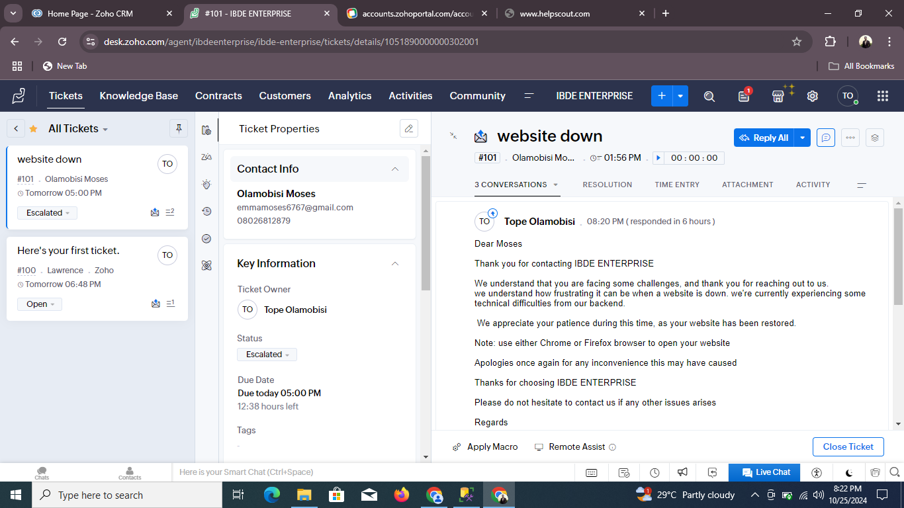Screen dimensions: 904x508
Task: Open Live Chat
Action: (x=764, y=472)
